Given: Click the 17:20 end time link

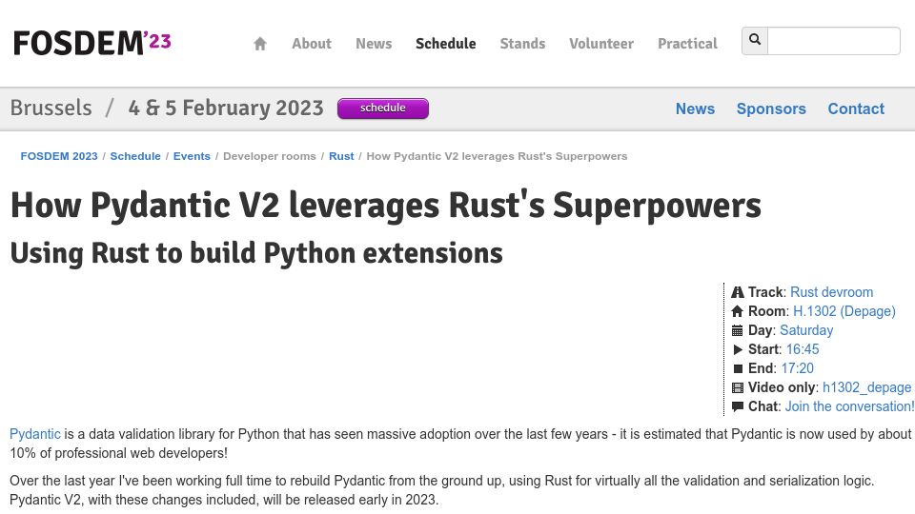Looking at the screenshot, I should pyautogui.click(x=797, y=369).
